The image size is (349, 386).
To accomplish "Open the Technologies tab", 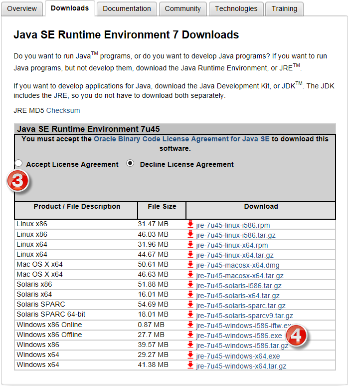I will (x=236, y=9).
